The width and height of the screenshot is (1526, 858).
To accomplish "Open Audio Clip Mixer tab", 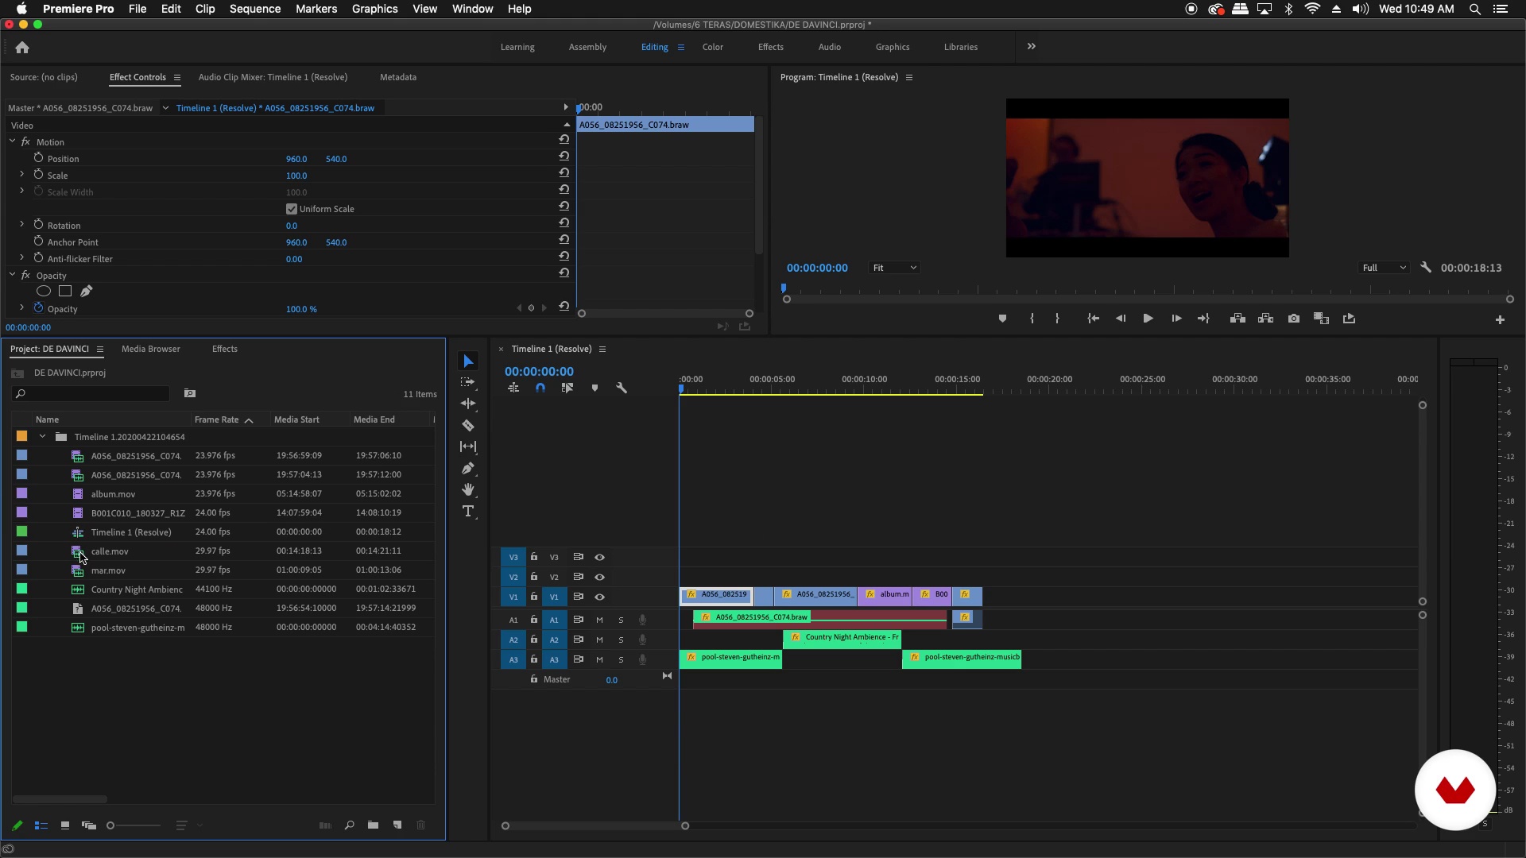I will (x=273, y=77).
